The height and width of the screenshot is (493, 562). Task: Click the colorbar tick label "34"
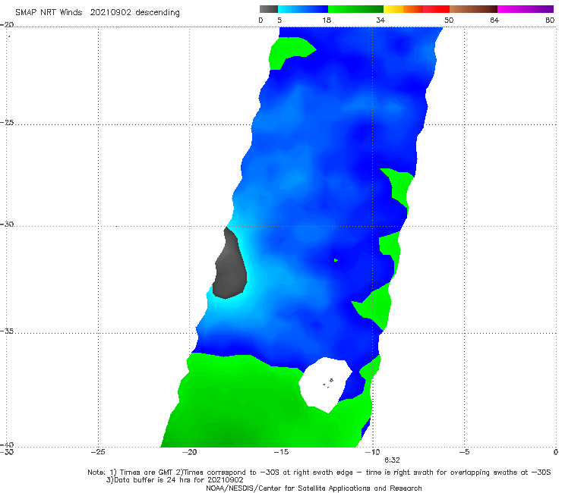(x=380, y=20)
